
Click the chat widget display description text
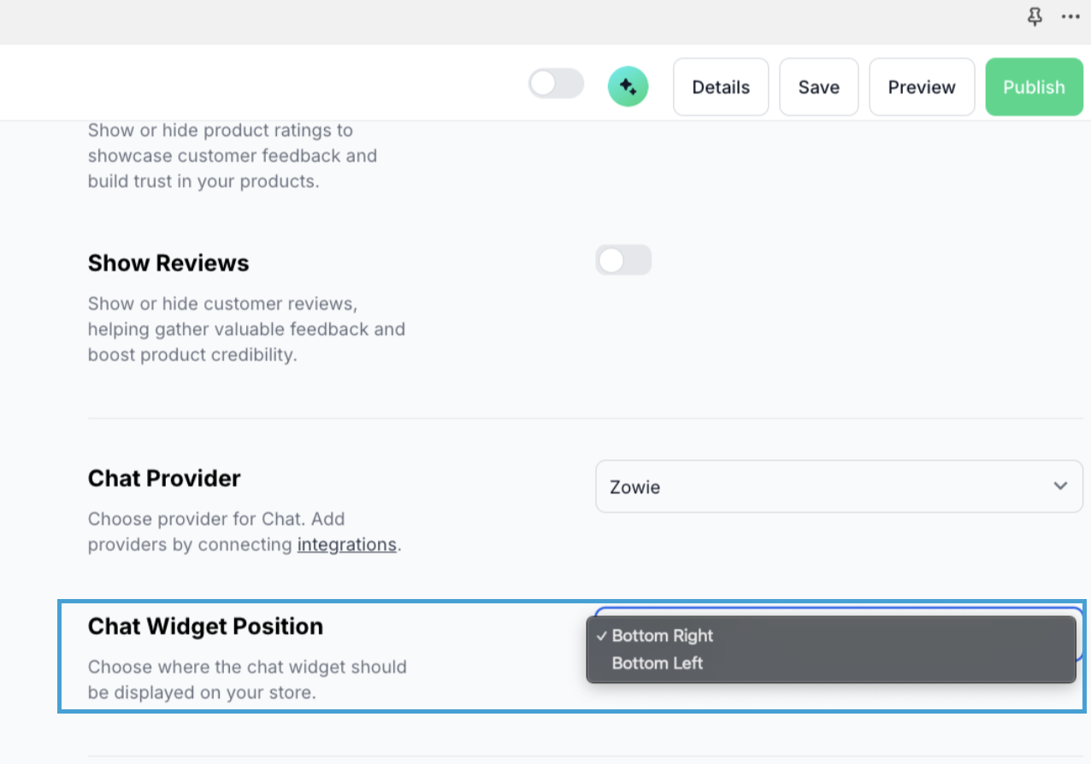[246, 679]
